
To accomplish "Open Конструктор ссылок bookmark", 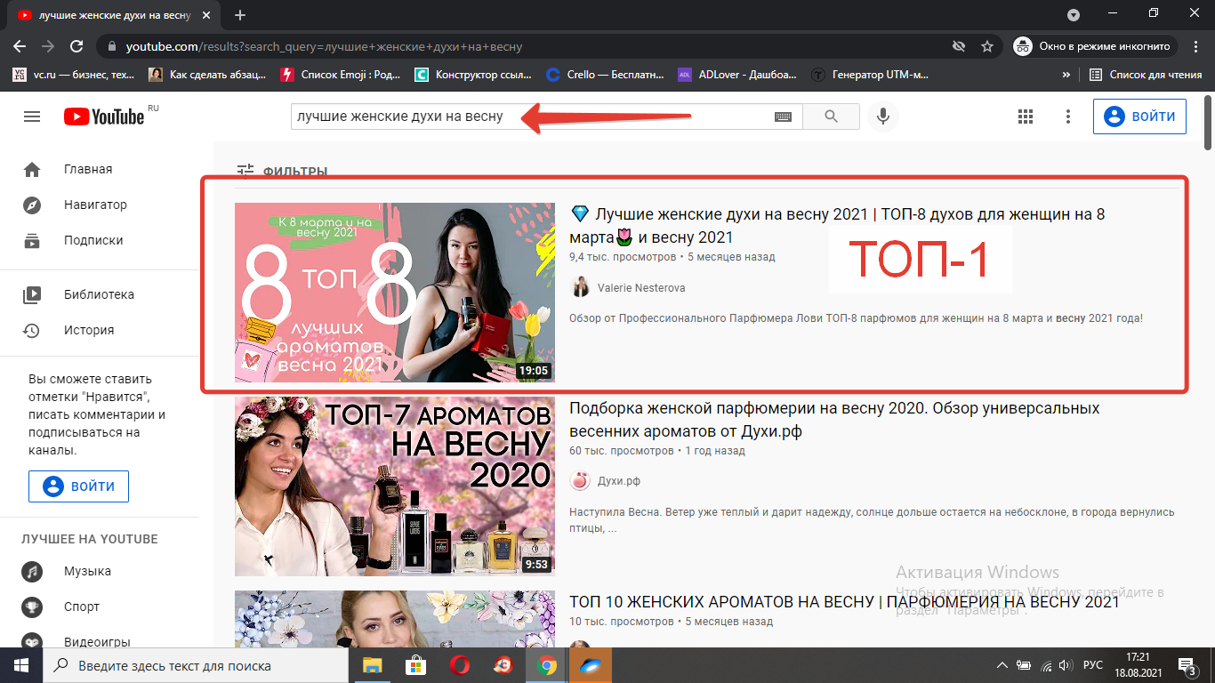I will pyautogui.click(x=473, y=75).
